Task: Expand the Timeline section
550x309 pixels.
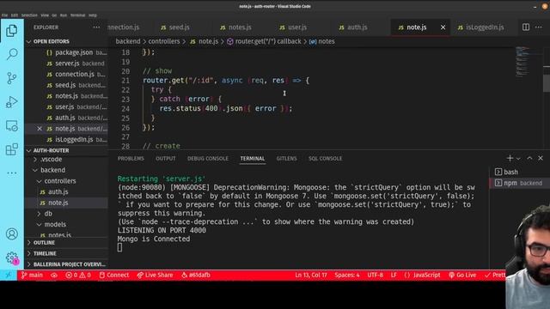Action: 66,253
